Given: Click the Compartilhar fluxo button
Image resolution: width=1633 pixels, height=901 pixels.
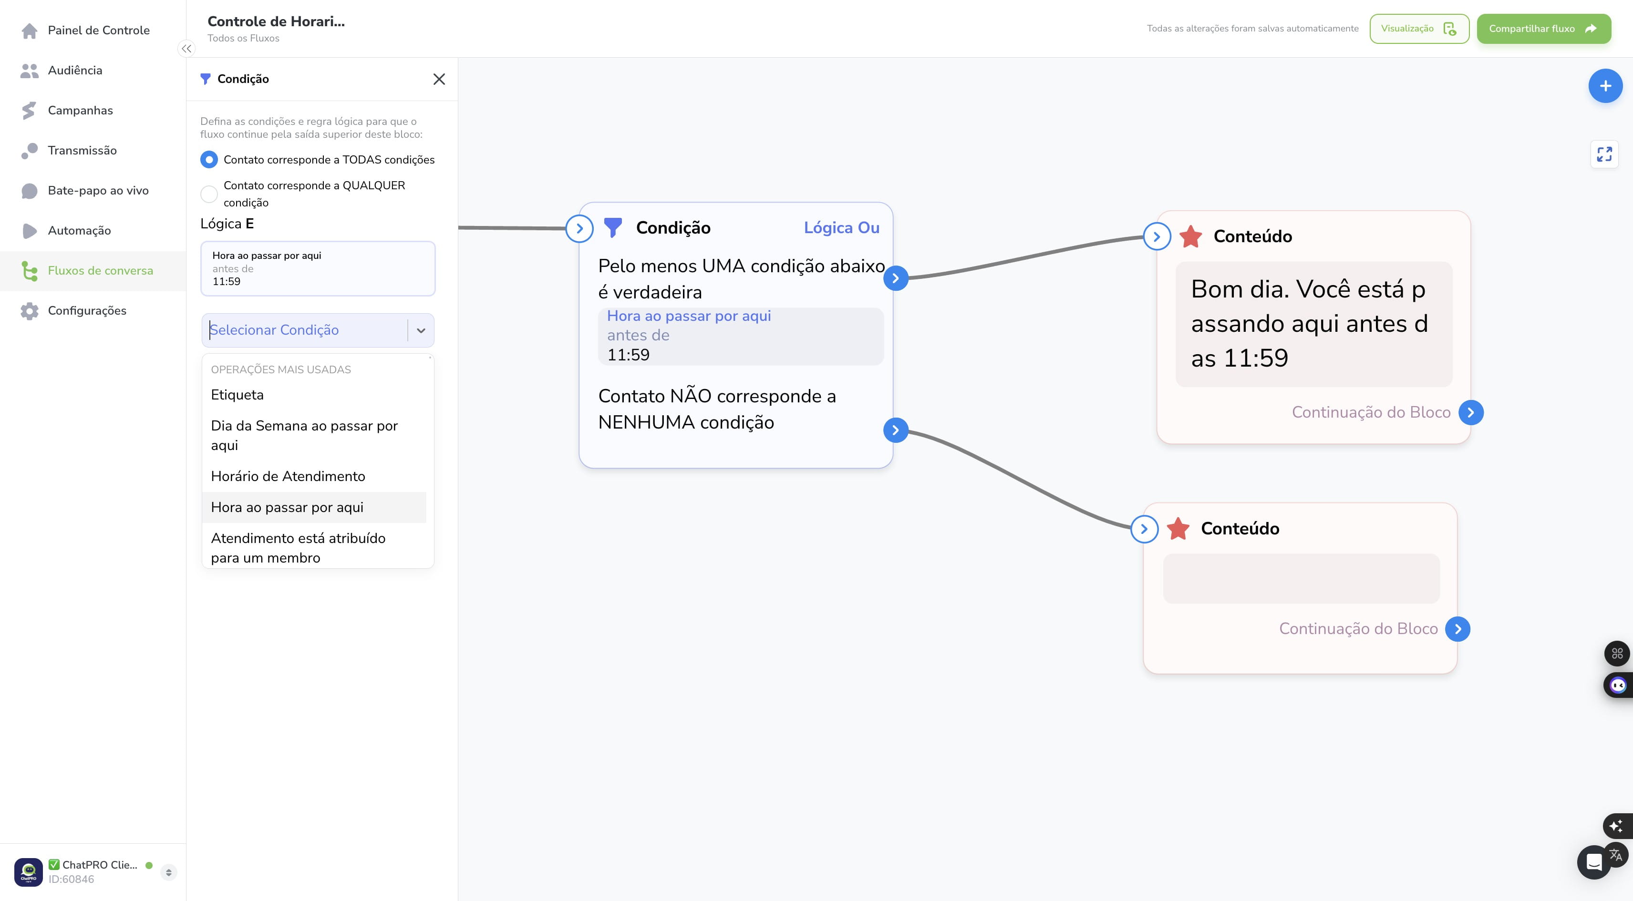Looking at the screenshot, I should (1544, 29).
